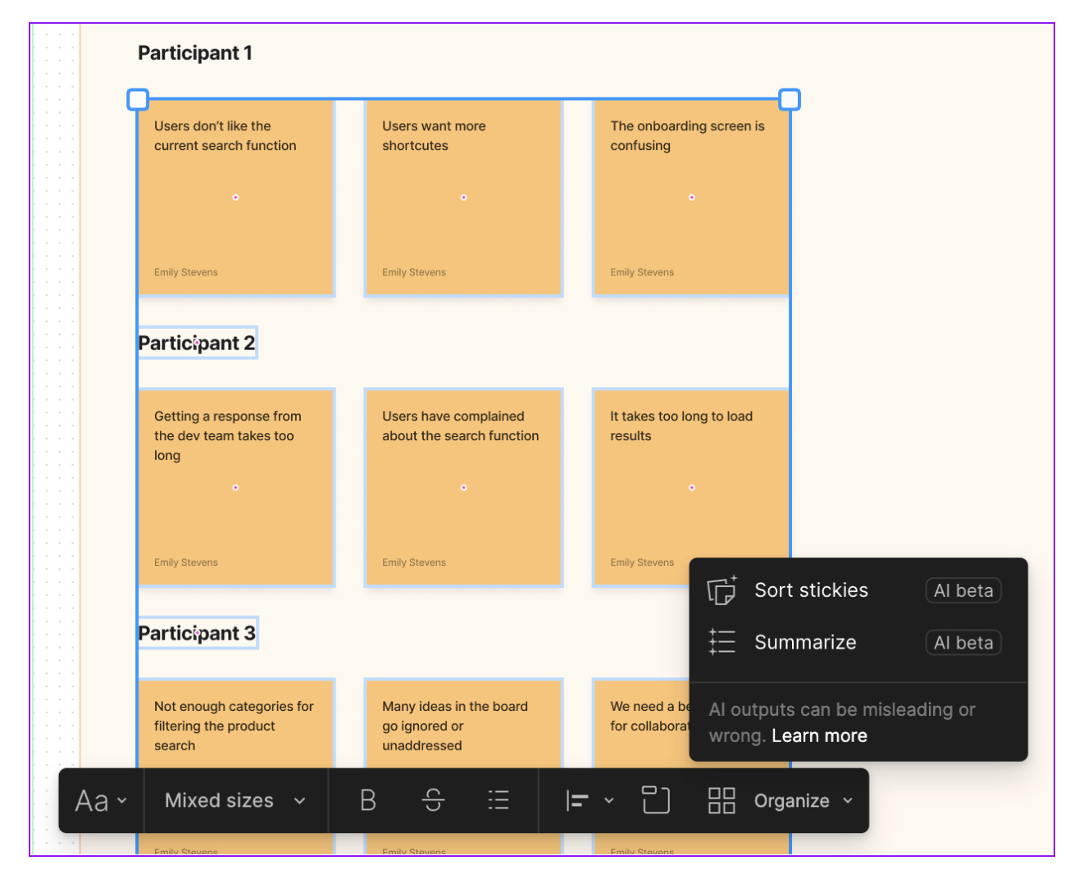
Task: Select the 'It takes too long to load results' sticky
Action: tap(691, 487)
